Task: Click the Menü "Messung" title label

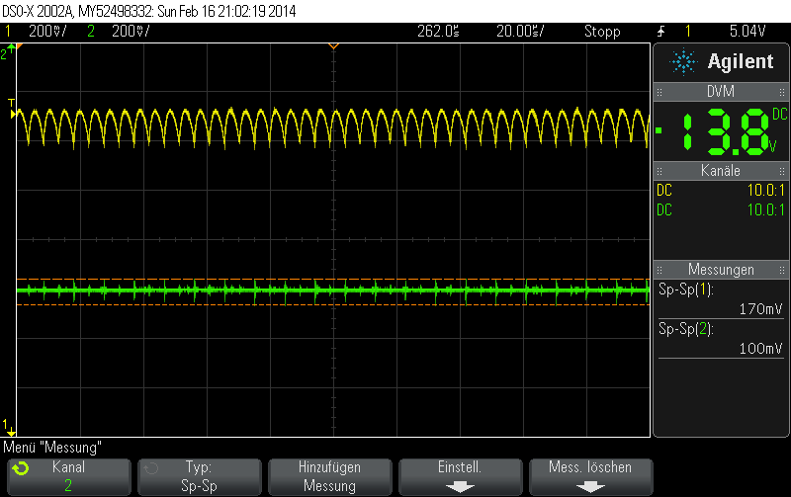Action: [x=52, y=448]
